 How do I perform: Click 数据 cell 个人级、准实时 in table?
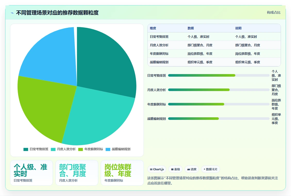(x=198, y=37)
